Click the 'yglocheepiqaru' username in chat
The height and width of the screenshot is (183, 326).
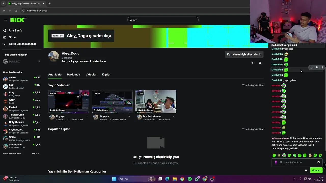pyautogui.click(x=280, y=138)
